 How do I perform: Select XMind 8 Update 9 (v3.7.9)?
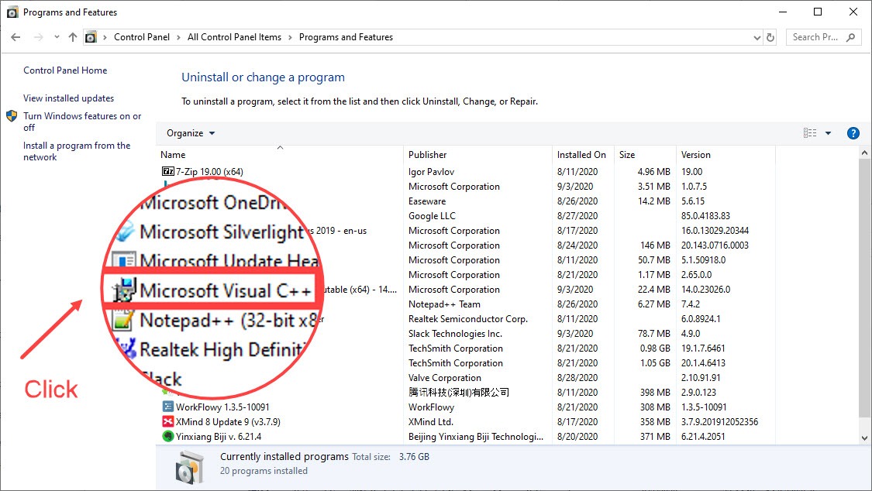click(228, 421)
